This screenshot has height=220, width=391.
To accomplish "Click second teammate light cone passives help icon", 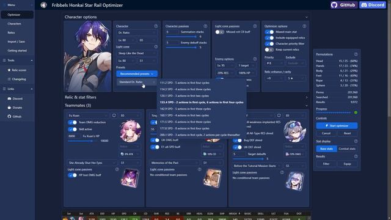I will [x=200, y=169].
